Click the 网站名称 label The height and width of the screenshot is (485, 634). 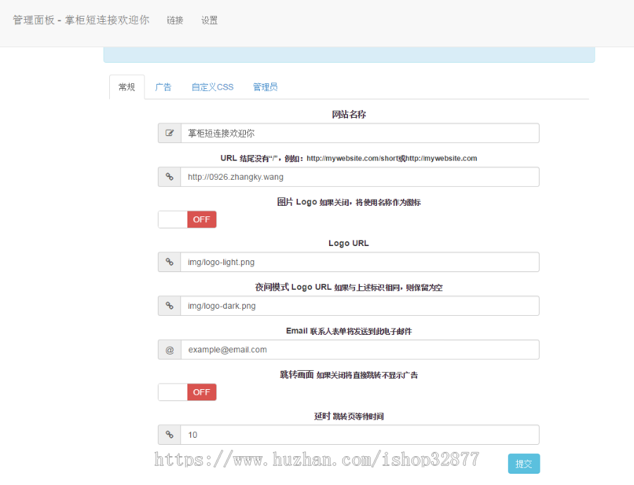(x=349, y=114)
